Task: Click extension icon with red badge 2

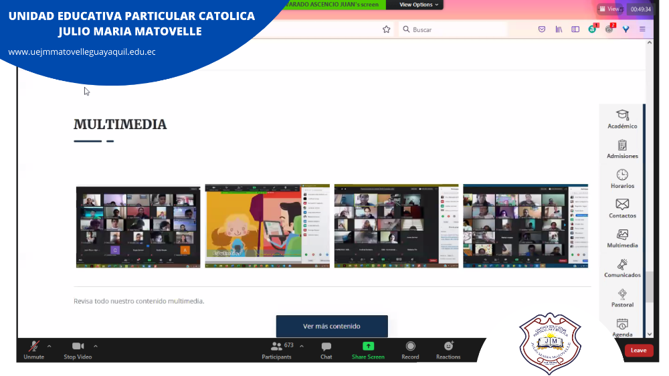Action: [x=610, y=29]
